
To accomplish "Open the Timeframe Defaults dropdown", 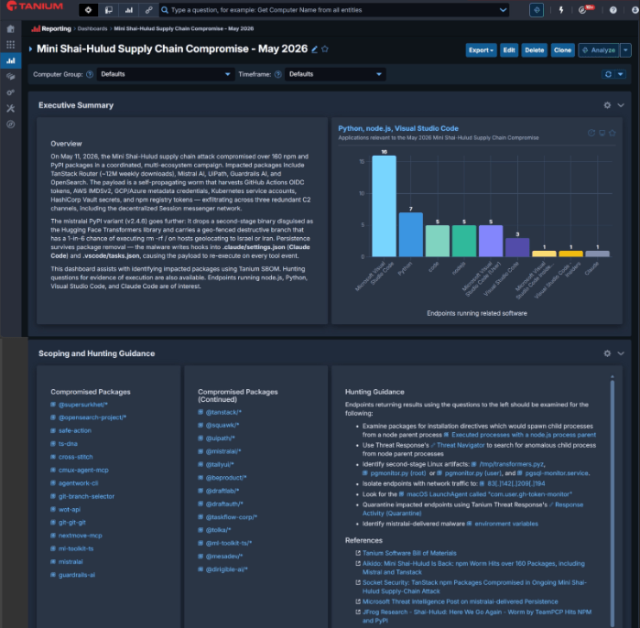I will coord(335,74).
